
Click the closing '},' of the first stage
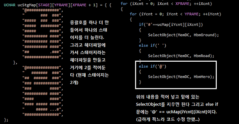(x=15, y=62)
